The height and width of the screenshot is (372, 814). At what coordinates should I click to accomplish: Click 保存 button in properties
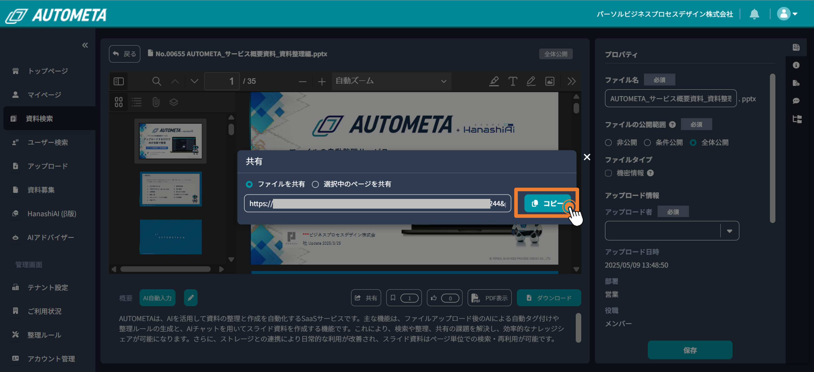690,350
